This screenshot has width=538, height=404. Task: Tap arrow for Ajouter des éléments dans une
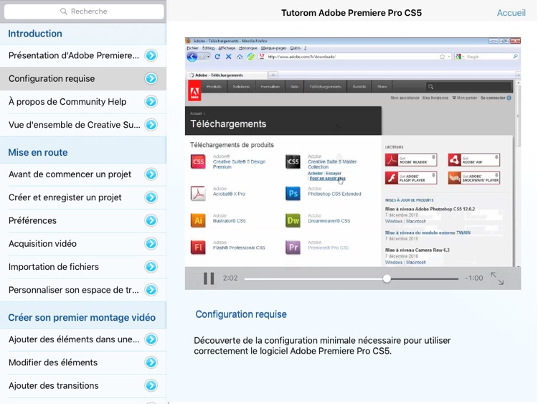tap(151, 339)
